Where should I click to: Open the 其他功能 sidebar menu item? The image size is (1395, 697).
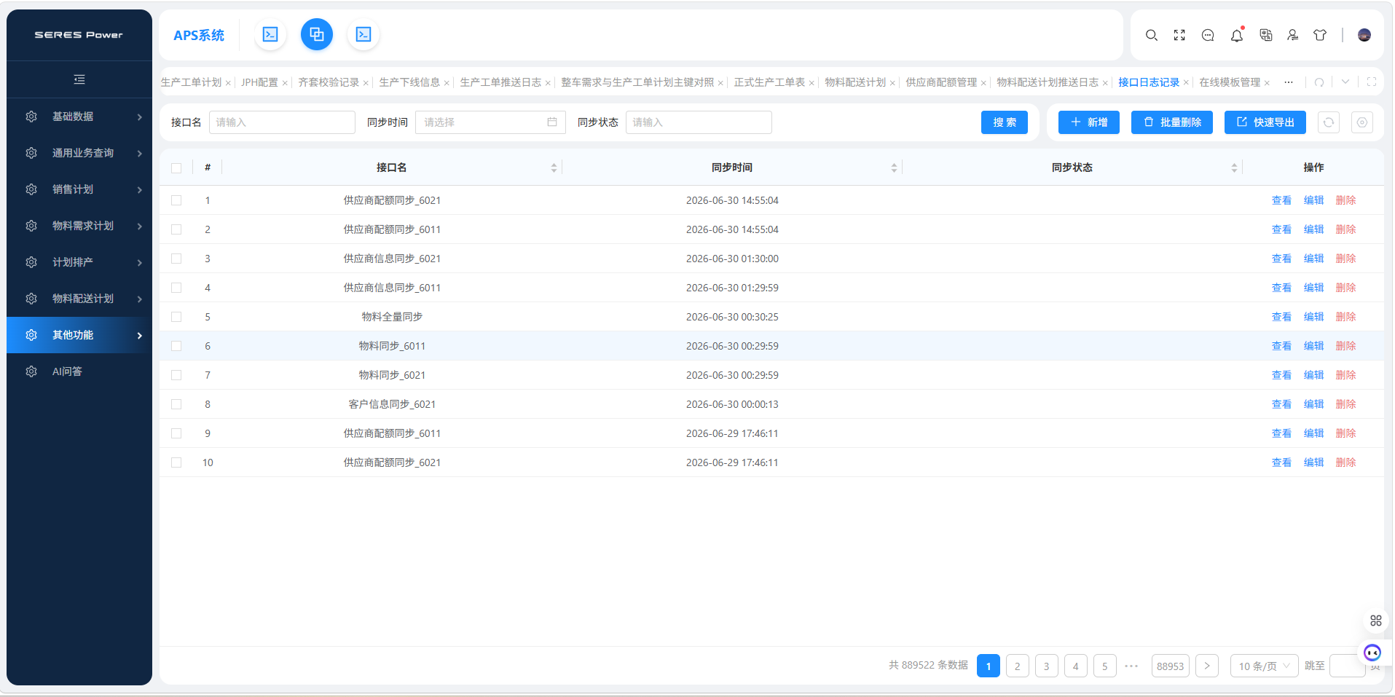pos(79,335)
